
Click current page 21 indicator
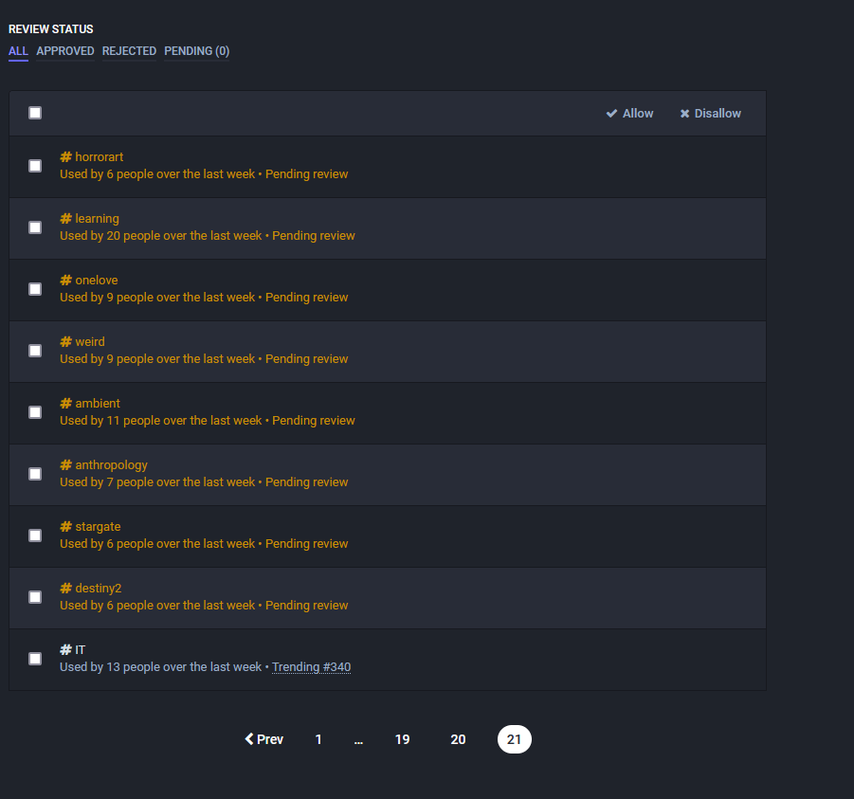pyautogui.click(x=514, y=739)
